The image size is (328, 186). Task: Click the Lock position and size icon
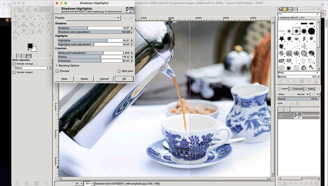tap(291, 103)
